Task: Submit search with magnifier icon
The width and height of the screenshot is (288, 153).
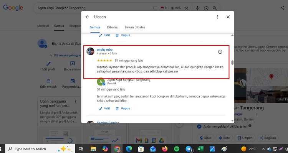Action: [215, 8]
